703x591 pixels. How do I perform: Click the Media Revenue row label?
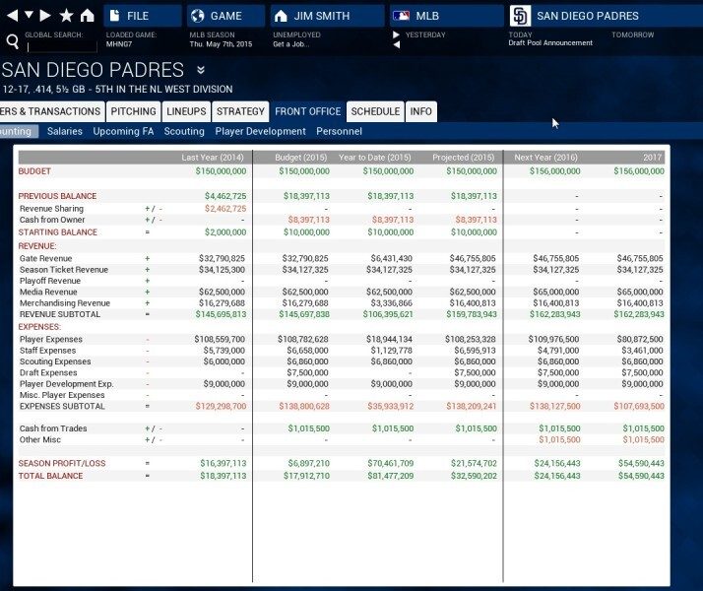pos(48,292)
